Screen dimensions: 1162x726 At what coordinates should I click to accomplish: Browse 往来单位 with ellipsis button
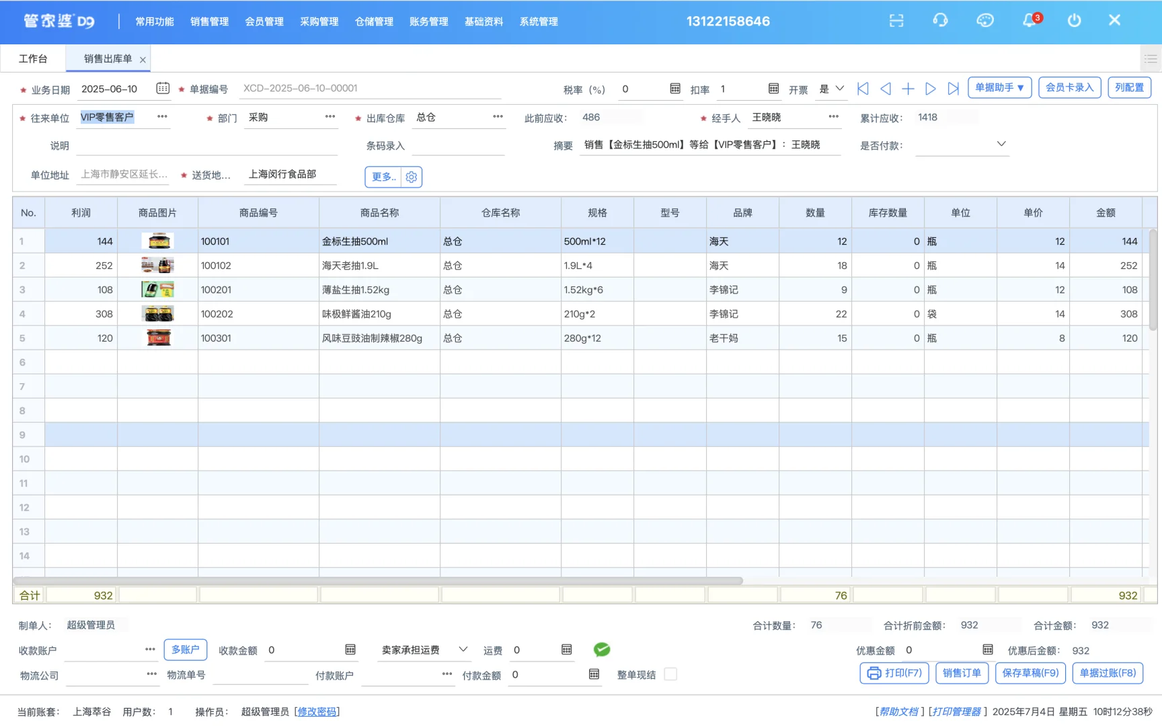coord(162,117)
